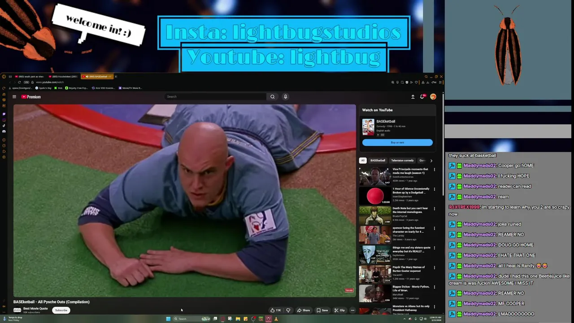Open browser sidebar settings gear
This screenshot has height=323, width=574.
[4, 157]
